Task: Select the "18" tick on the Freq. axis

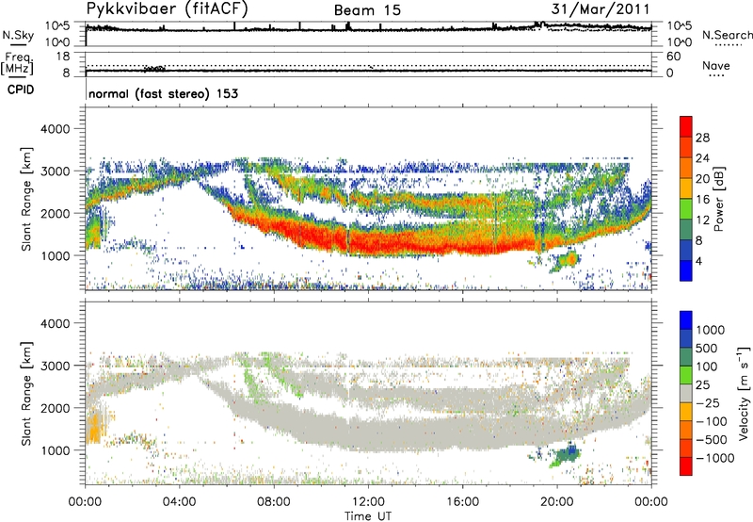Action: 63,57
